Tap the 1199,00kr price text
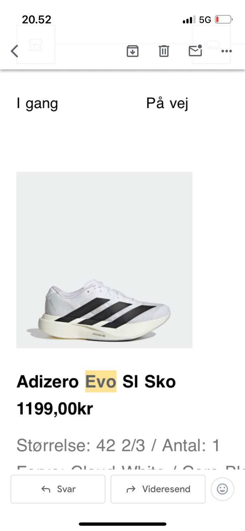This screenshot has height=531, width=245. point(55,409)
